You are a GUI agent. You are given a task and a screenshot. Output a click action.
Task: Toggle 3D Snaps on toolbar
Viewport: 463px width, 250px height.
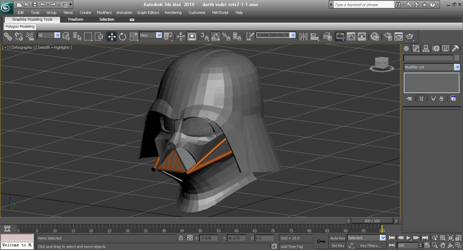(x=205, y=36)
